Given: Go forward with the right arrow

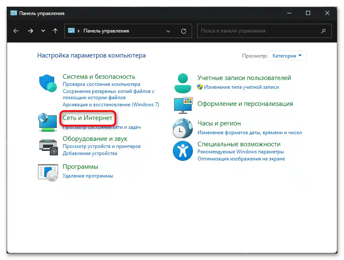Looking at the screenshot, I should (x=30, y=31).
